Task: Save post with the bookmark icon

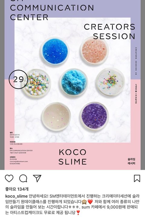Action: (137, 178)
